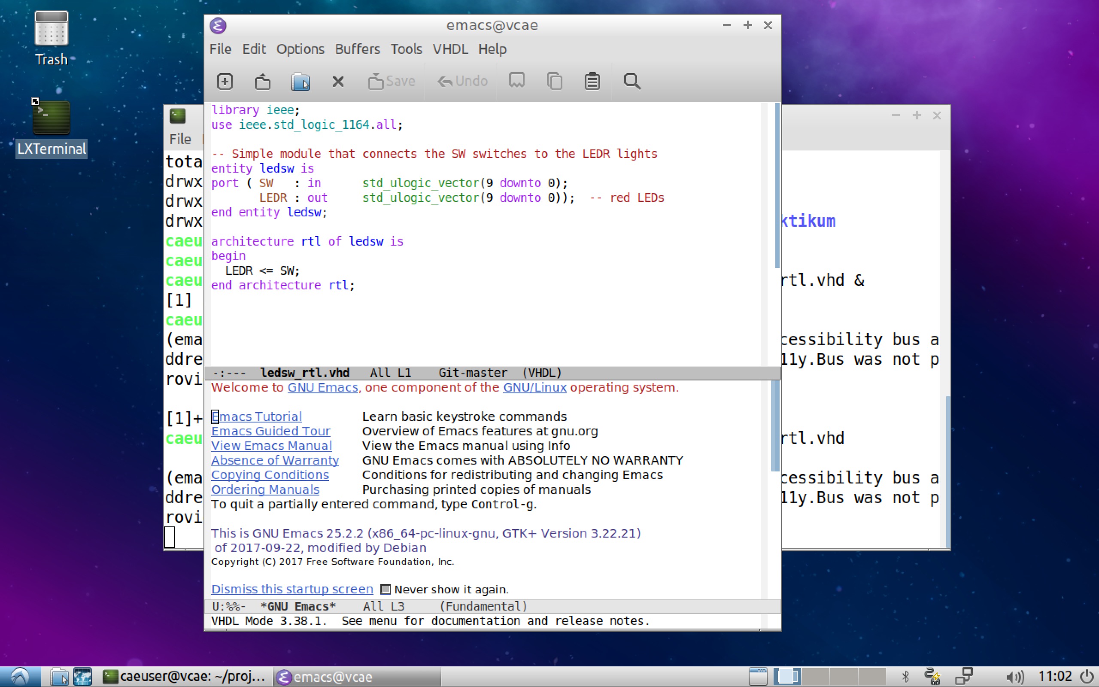Open the Directory (Dired) toolbar icon

pos(300,81)
